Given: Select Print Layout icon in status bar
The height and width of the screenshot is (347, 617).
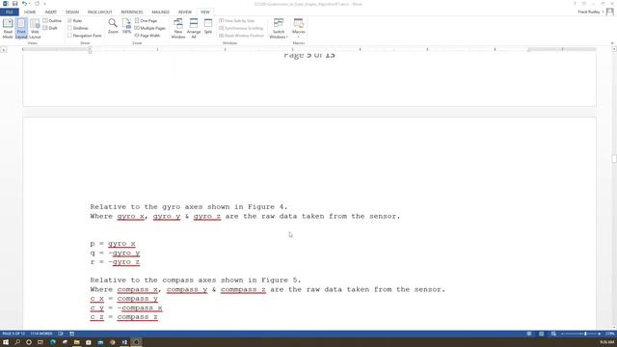Looking at the screenshot, I should (x=542, y=334).
